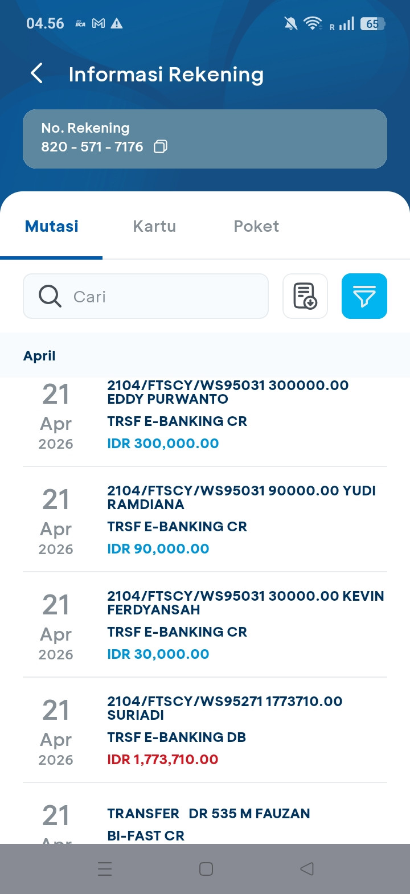
Task: Open the transaction filter
Action: [364, 296]
